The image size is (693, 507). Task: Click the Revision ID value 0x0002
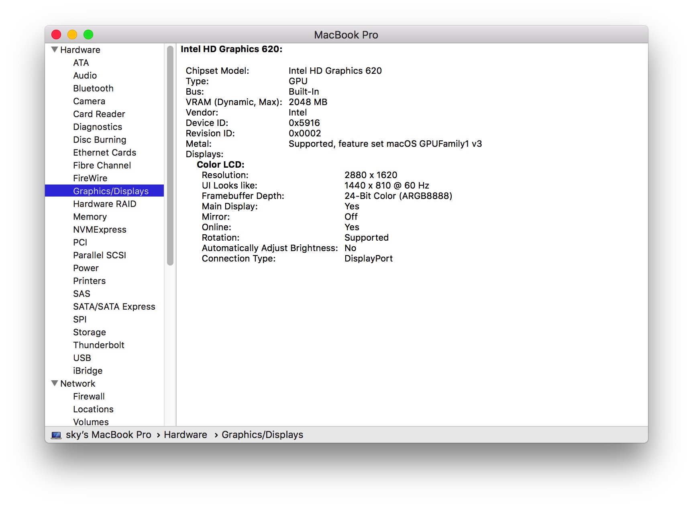(305, 133)
